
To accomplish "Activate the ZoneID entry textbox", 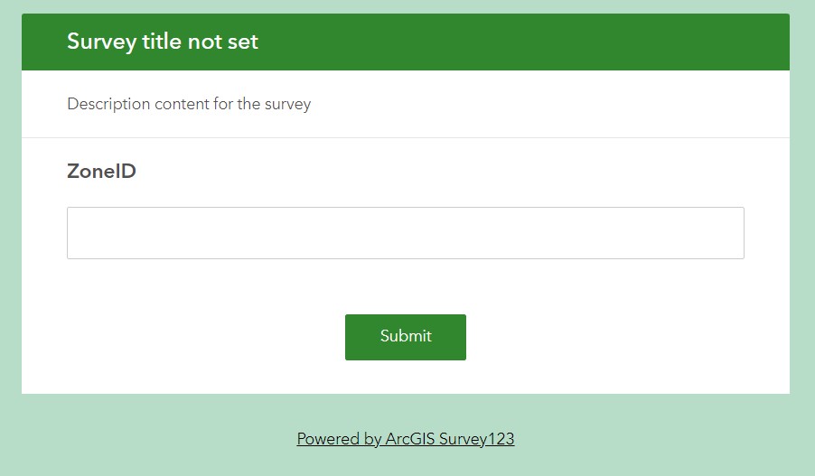I will [x=405, y=233].
